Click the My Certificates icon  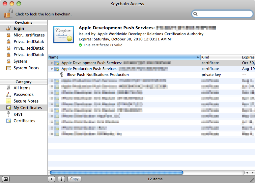pos(9,107)
